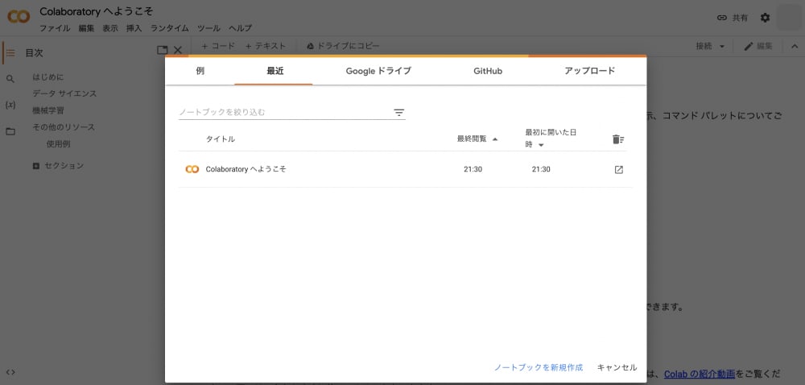Go to その他のリソース section
Viewport: 805px width, 385px height.
[x=63, y=126]
